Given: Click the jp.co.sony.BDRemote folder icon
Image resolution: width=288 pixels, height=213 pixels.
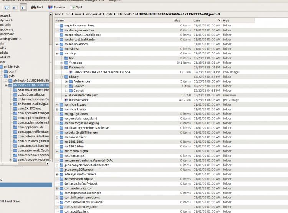Looking at the screenshot, I should click(61, 170).
